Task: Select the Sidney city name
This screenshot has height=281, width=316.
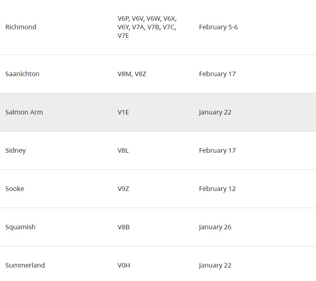Action: 16,151
